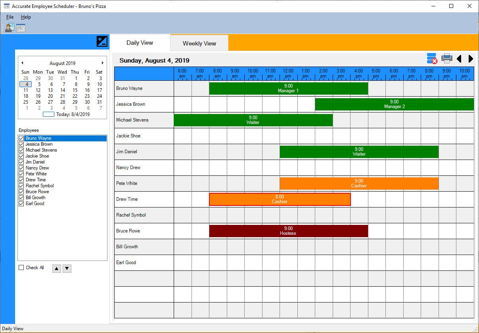Navigate to September using calendar right arrow
Image resolution: width=479 pixels, height=333 pixels.
[x=102, y=63]
